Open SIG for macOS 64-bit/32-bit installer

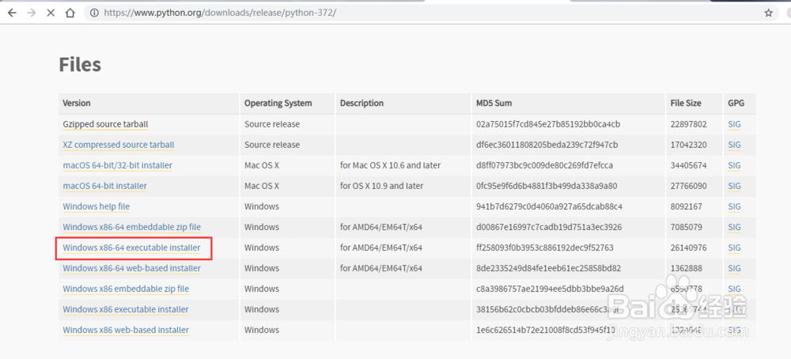coord(735,165)
